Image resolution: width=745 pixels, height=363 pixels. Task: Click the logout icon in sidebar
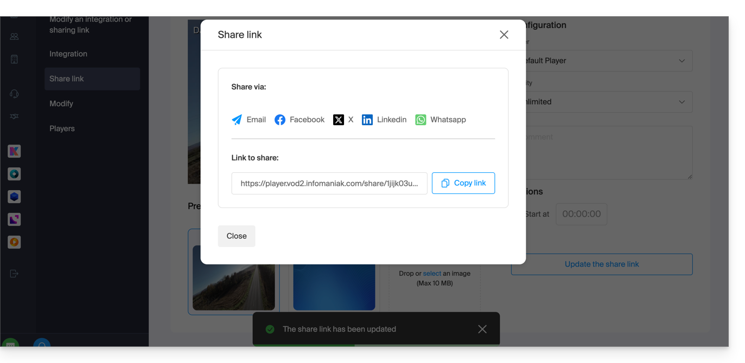[x=14, y=274]
